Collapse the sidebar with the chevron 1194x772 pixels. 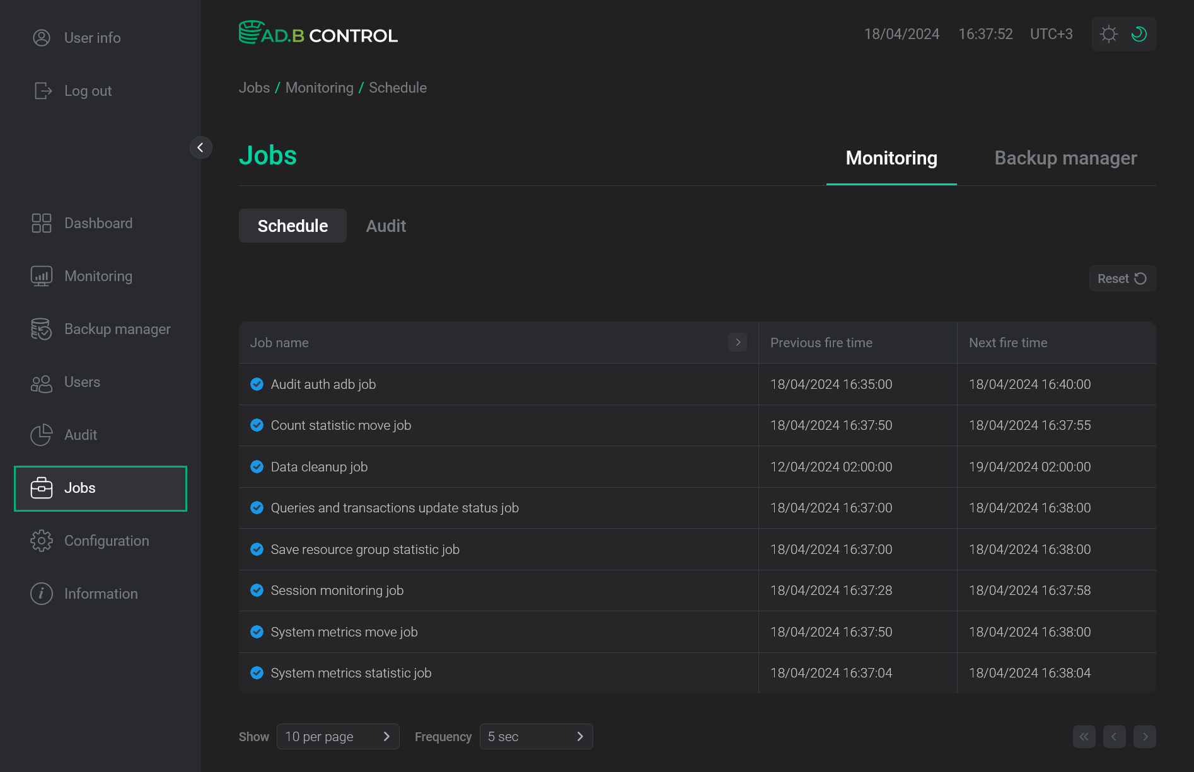201,147
